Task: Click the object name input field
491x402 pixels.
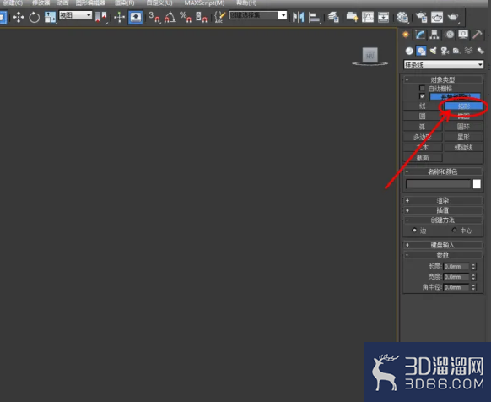Action: click(439, 184)
